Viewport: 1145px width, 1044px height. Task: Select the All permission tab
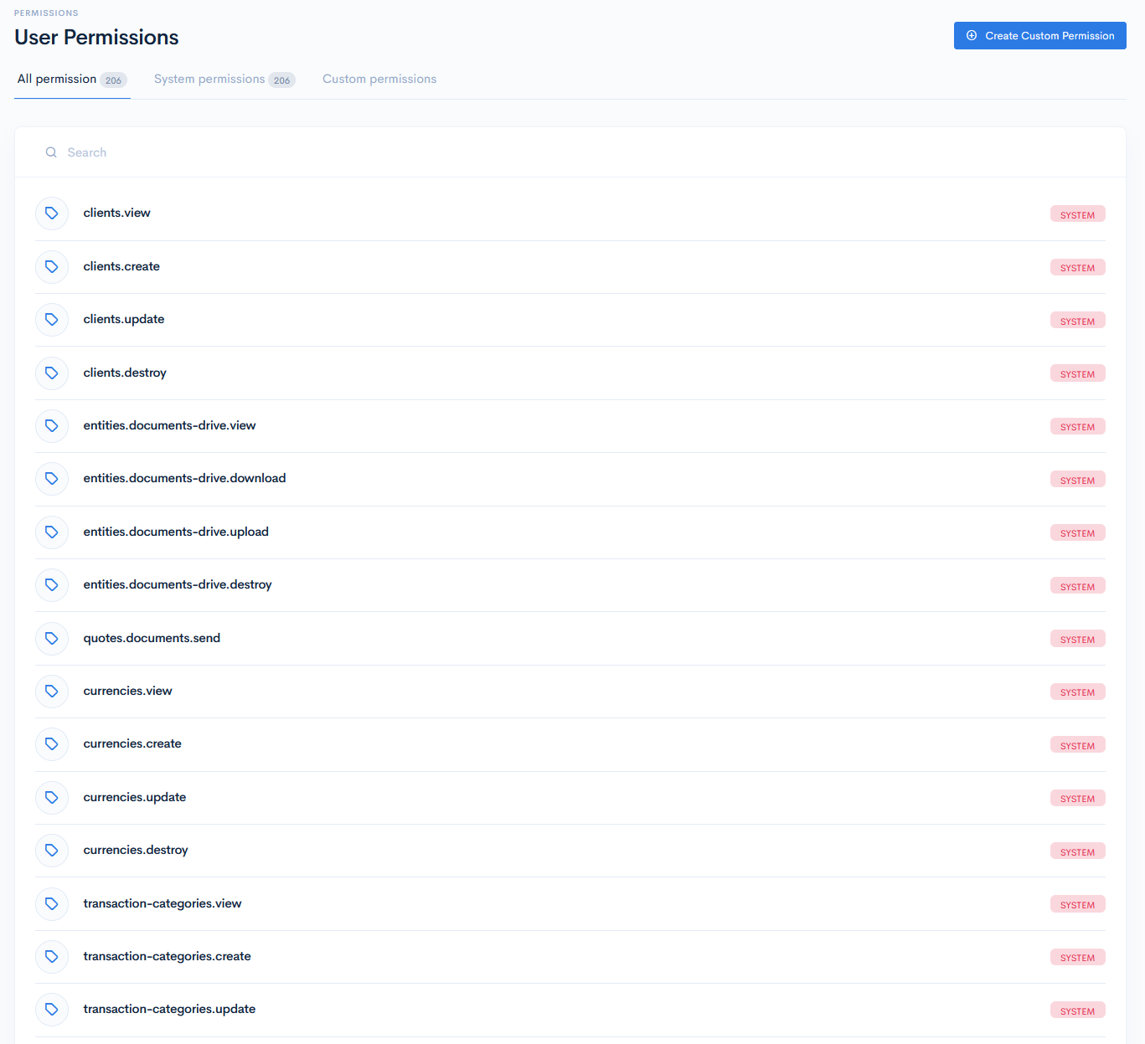coord(58,78)
